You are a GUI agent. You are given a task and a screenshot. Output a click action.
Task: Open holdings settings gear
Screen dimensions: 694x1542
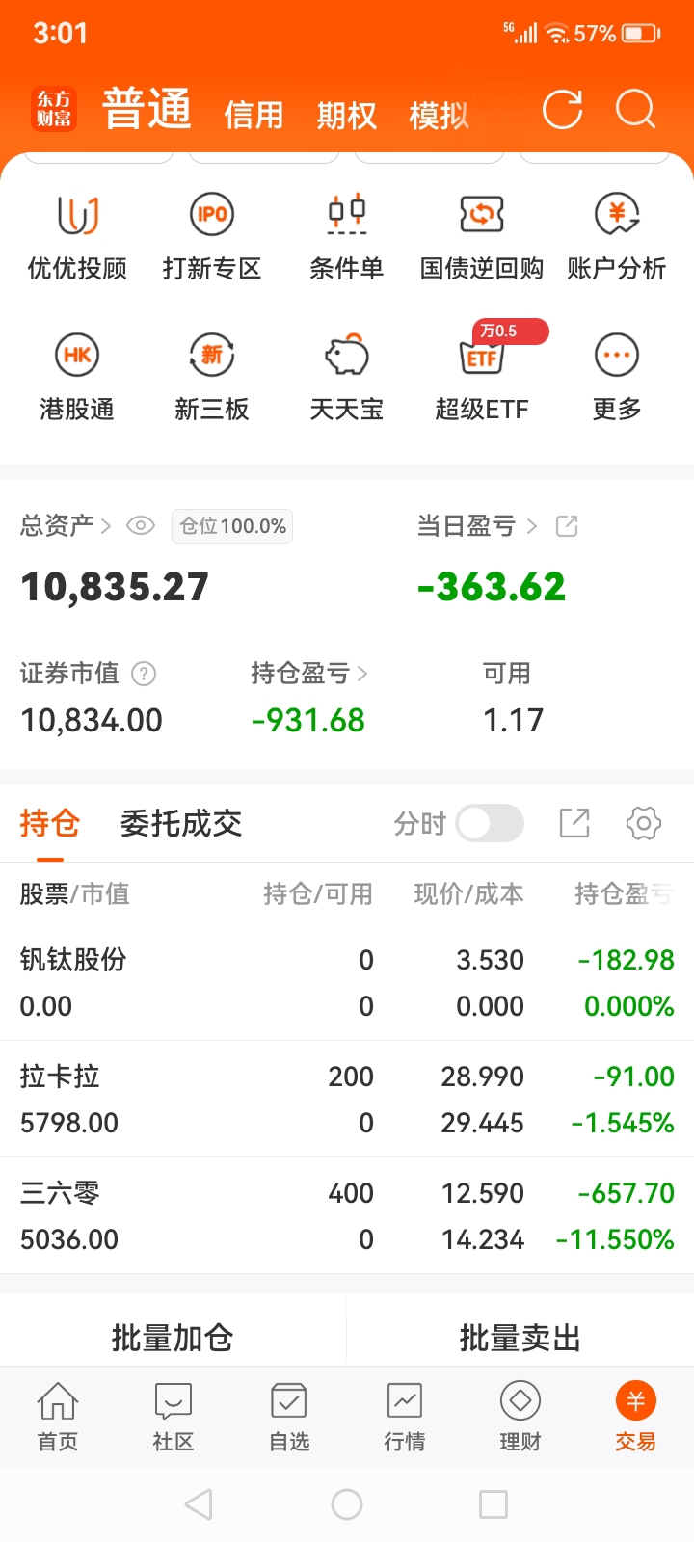pos(644,823)
